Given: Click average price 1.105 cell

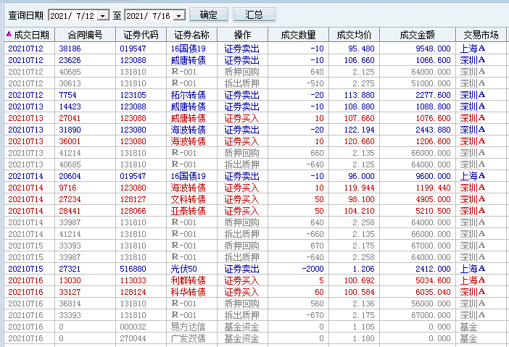Looking at the screenshot, I should tap(363, 327).
